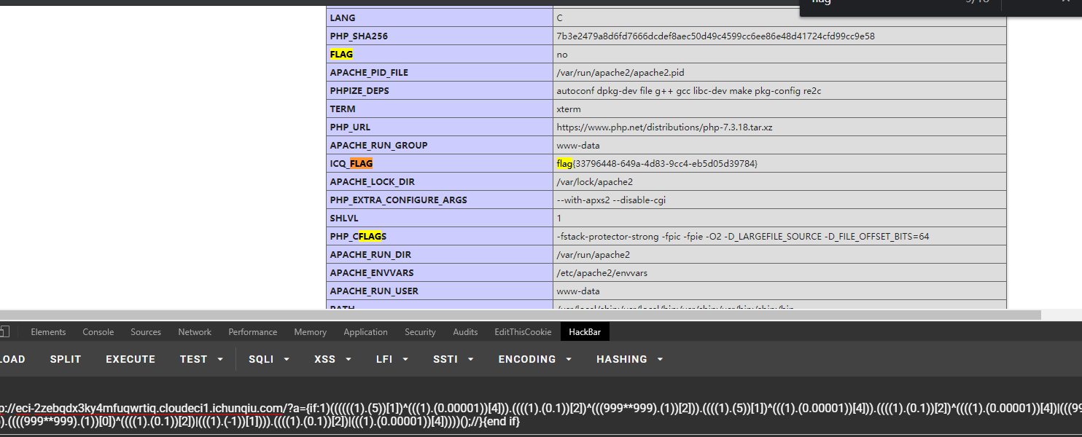1082x437 pixels.
Task: Expand the ENCODING dropdown
Action: pyautogui.click(x=534, y=359)
